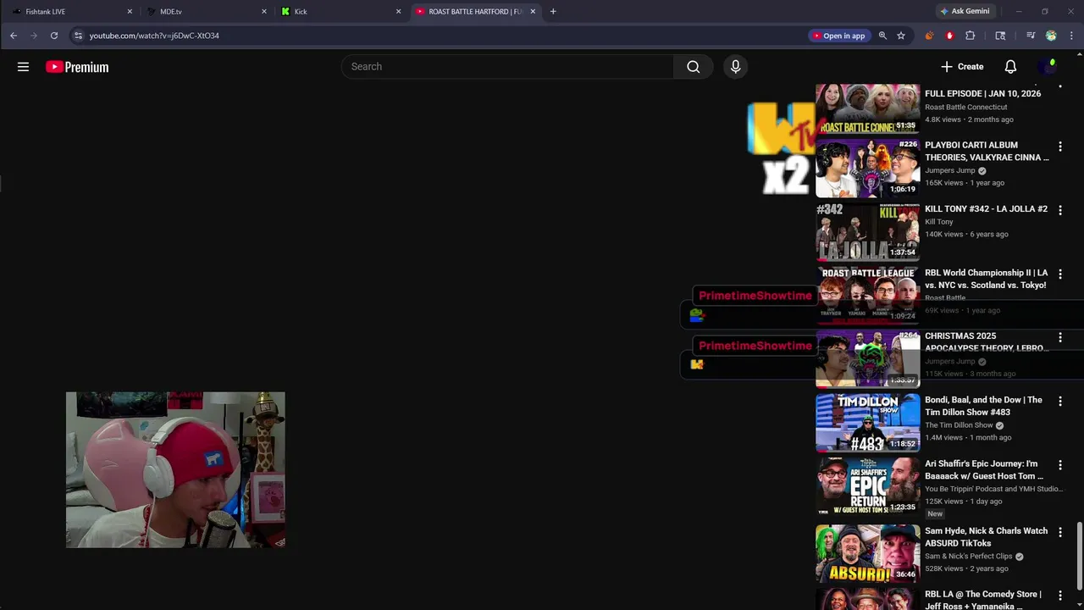Click Open in app button

tap(839, 36)
